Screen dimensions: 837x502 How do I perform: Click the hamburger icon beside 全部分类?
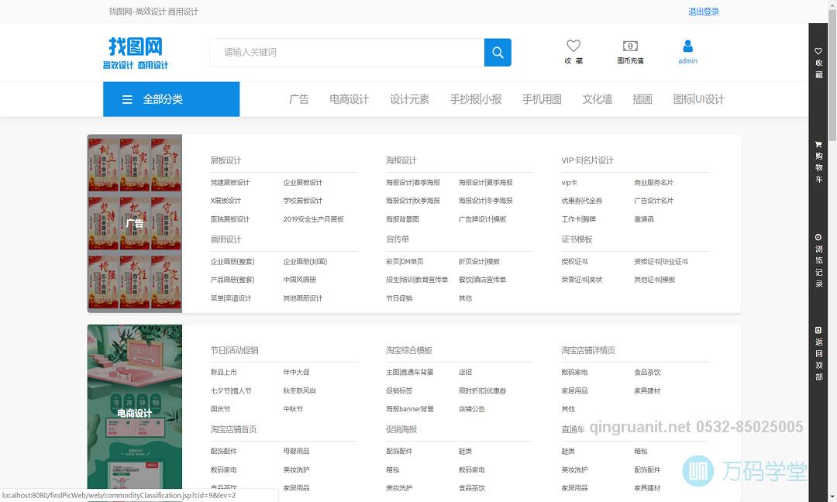point(126,99)
